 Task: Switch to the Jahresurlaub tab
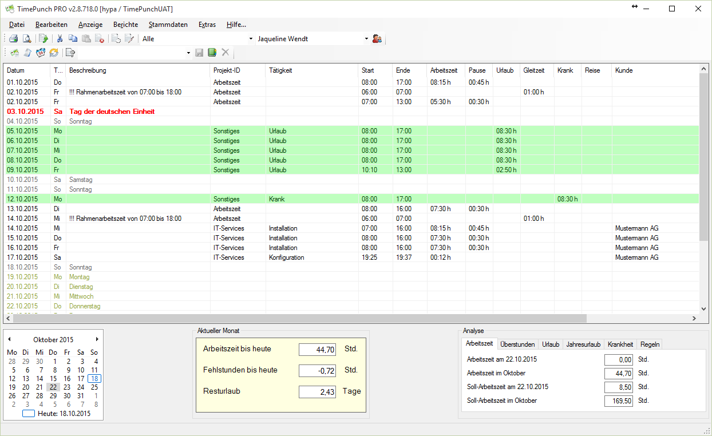pyautogui.click(x=583, y=344)
